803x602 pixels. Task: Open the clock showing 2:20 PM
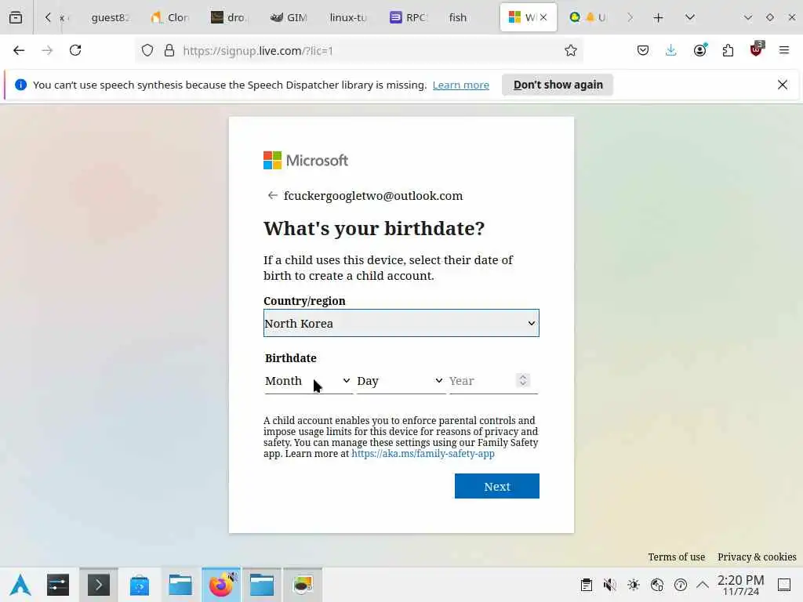(x=740, y=585)
